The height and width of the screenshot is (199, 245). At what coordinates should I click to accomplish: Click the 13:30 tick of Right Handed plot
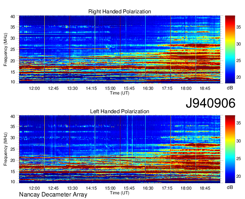[72, 88]
